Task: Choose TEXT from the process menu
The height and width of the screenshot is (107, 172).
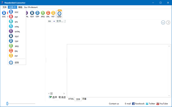Action: point(17,36)
